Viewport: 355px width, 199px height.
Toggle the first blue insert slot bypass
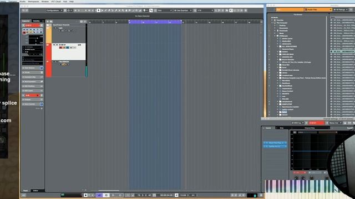265,143
